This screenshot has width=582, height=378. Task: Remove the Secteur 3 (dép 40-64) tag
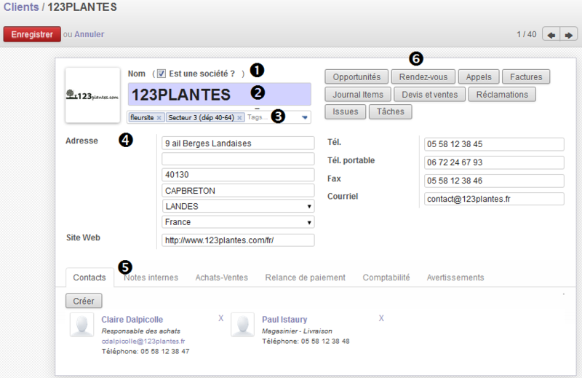click(240, 117)
